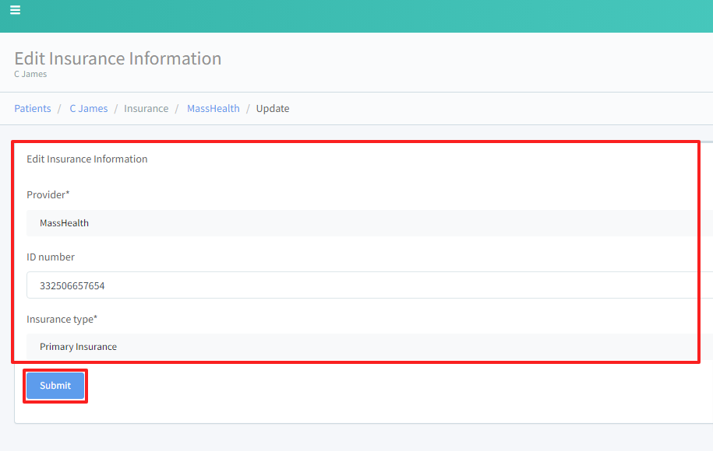The image size is (713, 451).
Task: Go to Patients breadcrumb link
Action: point(33,109)
